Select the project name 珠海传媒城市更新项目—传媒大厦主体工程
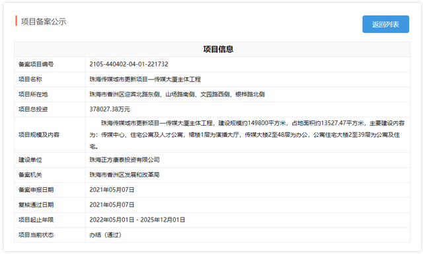This screenshot has width=423, height=254. click(x=145, y=79)
